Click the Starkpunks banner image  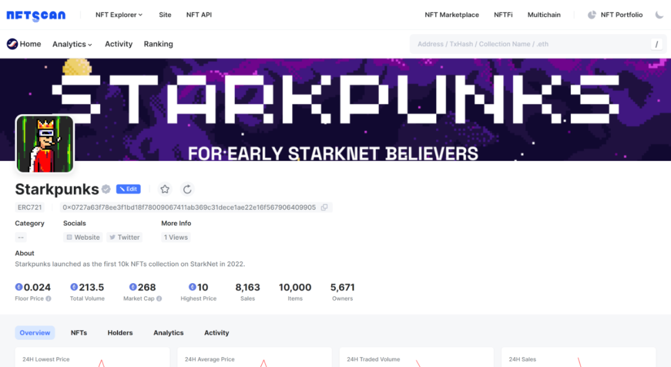click(x=335, y=110)
